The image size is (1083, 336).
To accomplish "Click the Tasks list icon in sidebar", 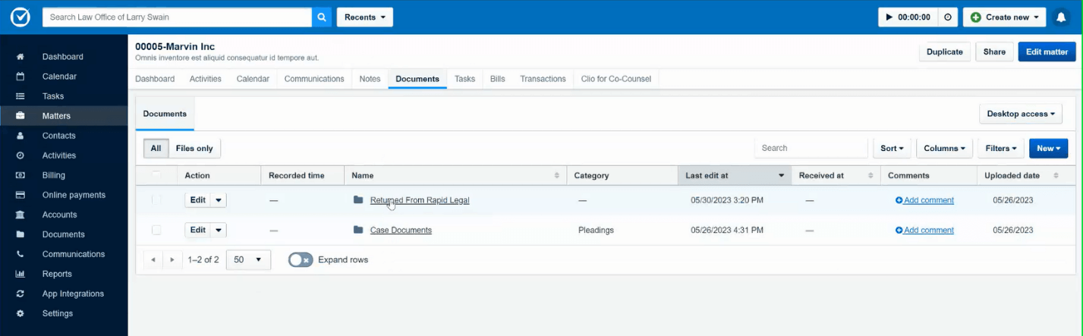I will click(x=20, y=96).
